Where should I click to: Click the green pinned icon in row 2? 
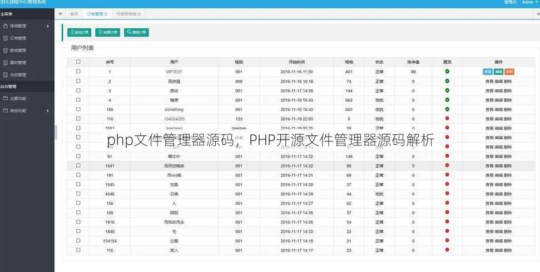point(447,81)
